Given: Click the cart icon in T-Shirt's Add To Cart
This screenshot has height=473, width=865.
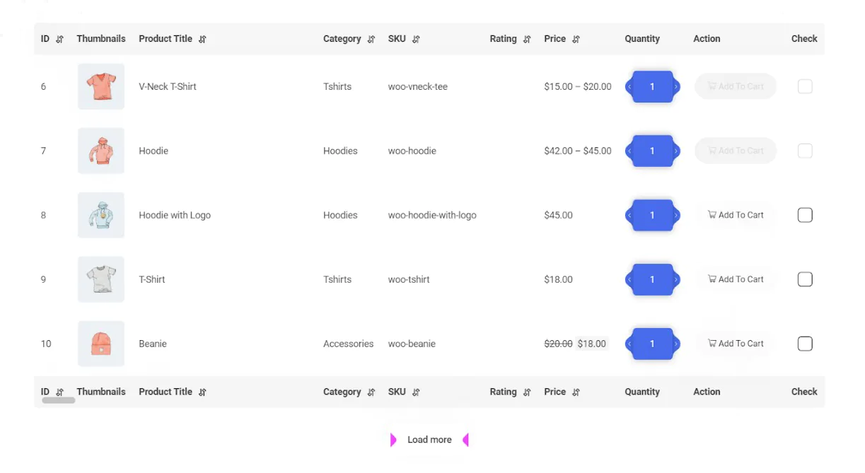Looking at the screenshot, I should 712,279.
